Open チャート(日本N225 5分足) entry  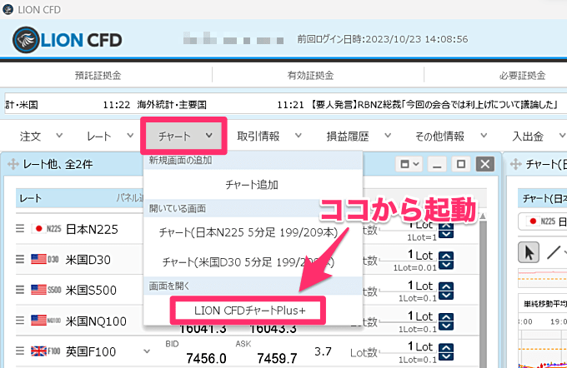(248, 232)
